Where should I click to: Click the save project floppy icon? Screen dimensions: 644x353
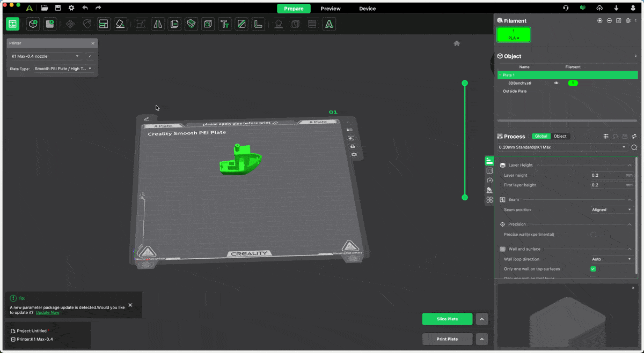[58, 8]
